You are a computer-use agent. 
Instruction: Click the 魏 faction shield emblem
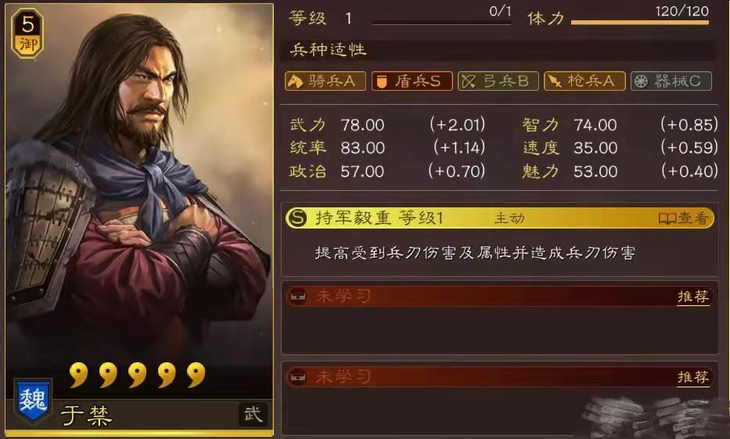coord(33,400)
